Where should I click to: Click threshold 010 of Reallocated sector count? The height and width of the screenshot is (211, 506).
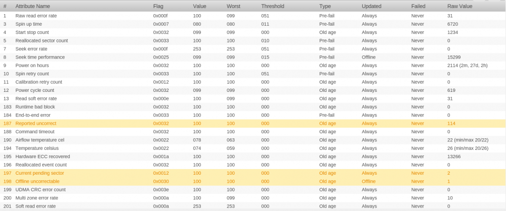click(265, 40)
